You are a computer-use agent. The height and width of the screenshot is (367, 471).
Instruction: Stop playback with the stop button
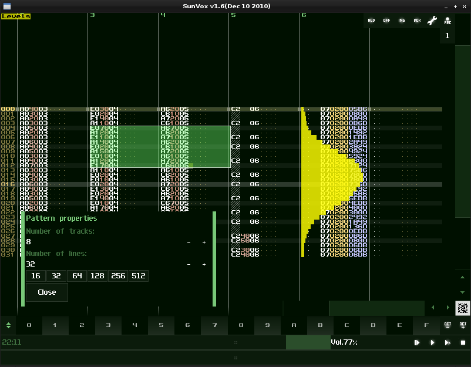click(x=463, y=343)
